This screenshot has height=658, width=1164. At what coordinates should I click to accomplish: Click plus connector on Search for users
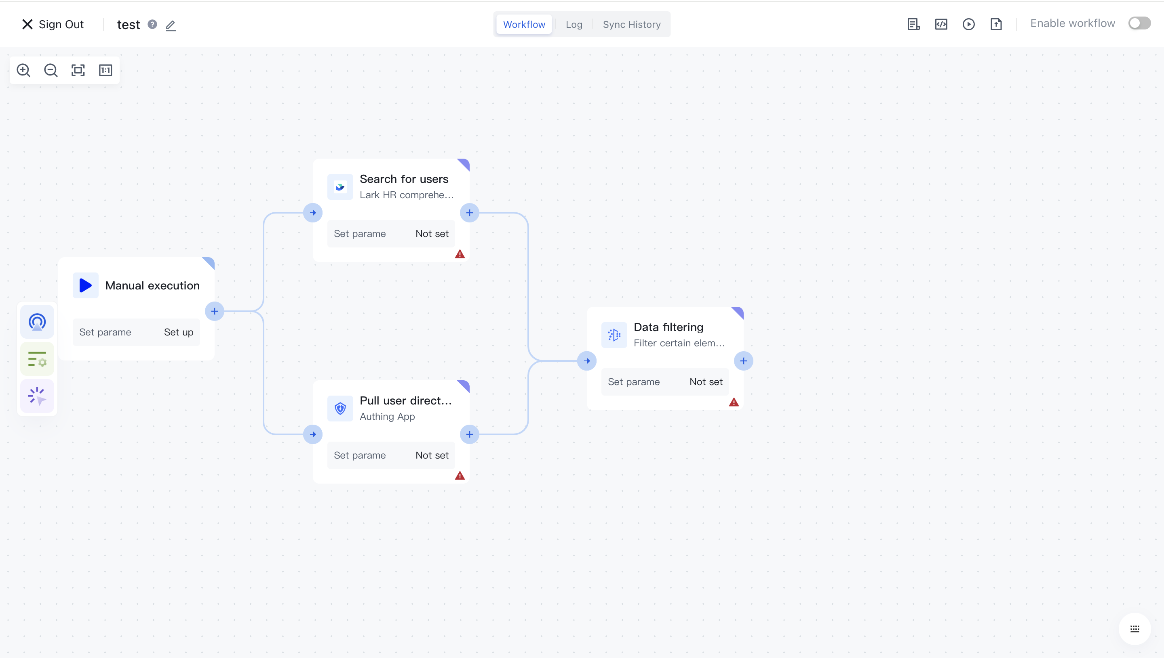point(470,213)
